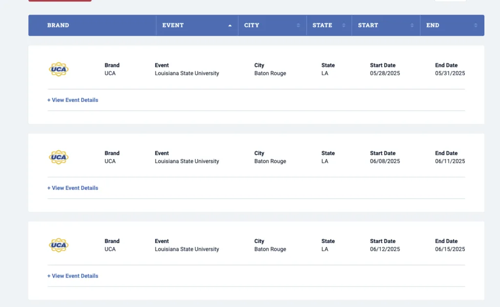Screen dimensions: 500x307
Task: Click the CITY column header label
Action: click(251, 25)
